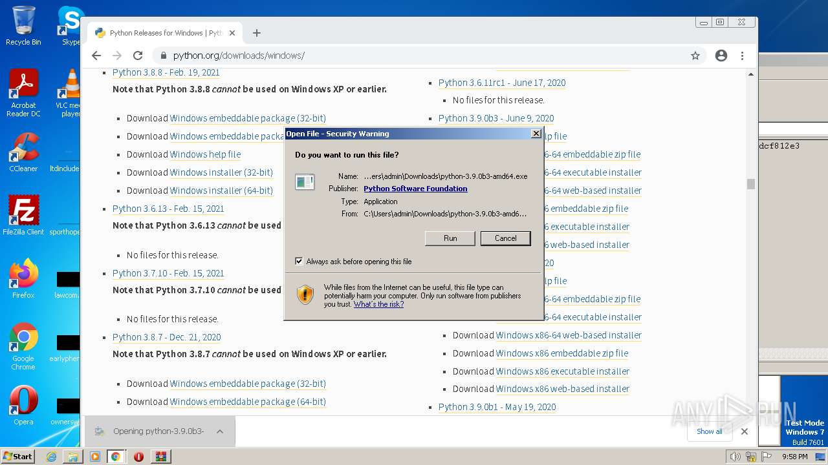Click the Chrome back arrow
This screenshot has height=465, width=828.
pos(96,56)
